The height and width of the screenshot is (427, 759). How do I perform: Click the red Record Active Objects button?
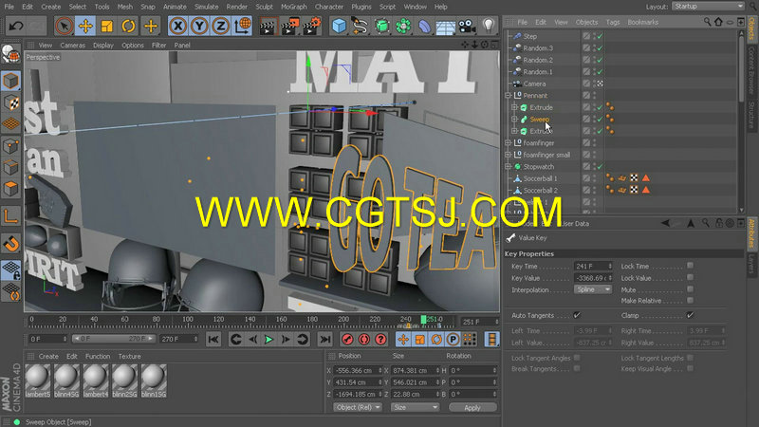coord(347,340)
